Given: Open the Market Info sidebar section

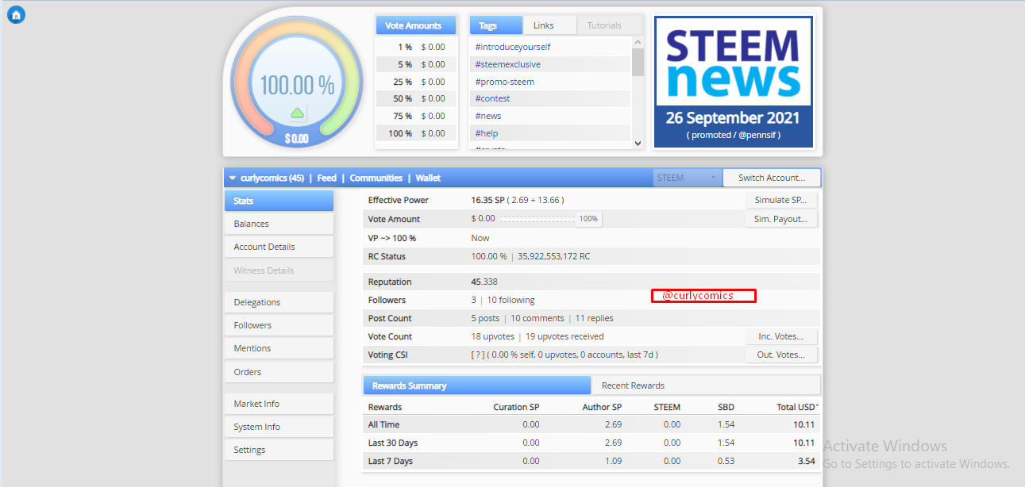Looking at the screenshot, I should [279, 404].
